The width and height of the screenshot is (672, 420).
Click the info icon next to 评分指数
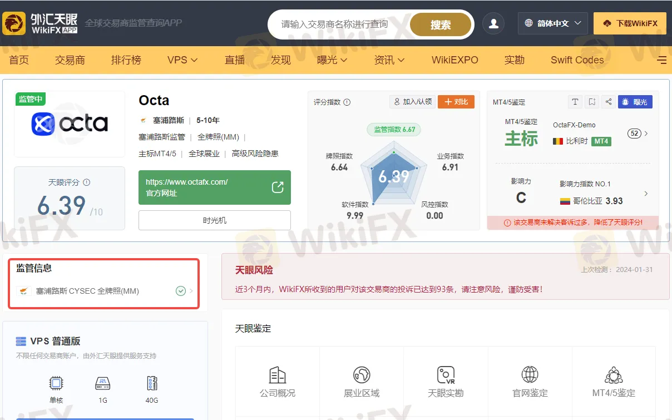pos(347,102)
